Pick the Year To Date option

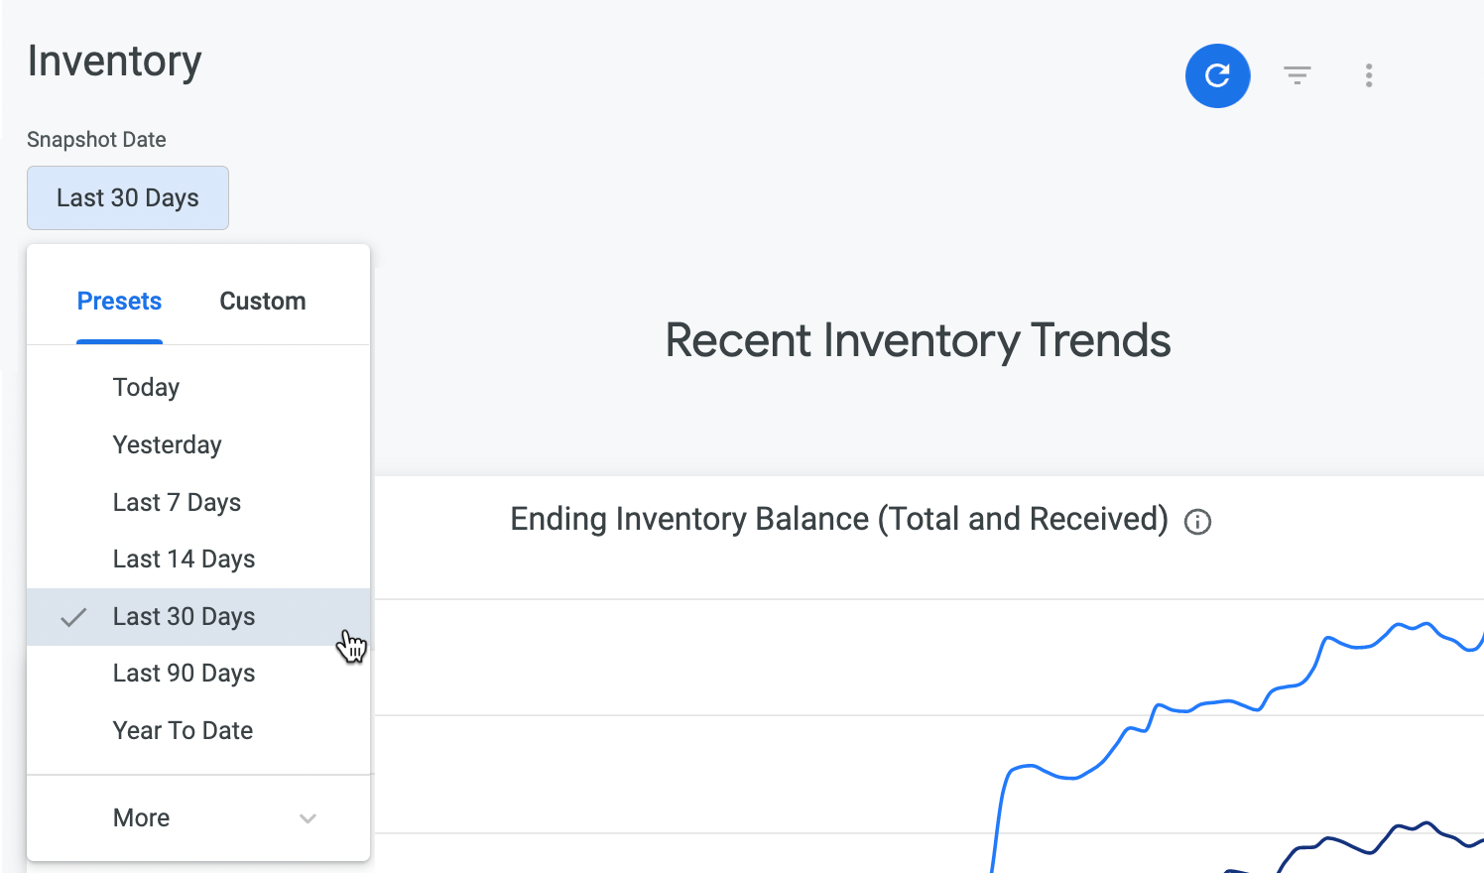click(183, 731)
